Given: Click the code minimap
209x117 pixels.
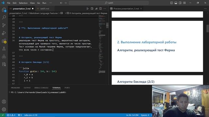Looking at the screenshot, I should (102, 44).
